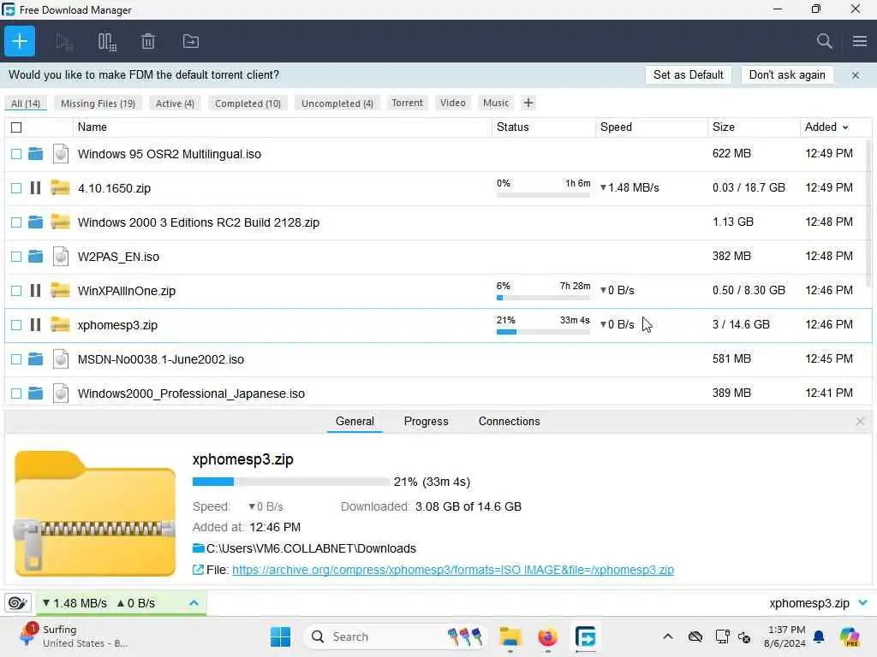Click the notification bell in system tray
The height and width of the screenshot is (657, 877).
[819, 636]
